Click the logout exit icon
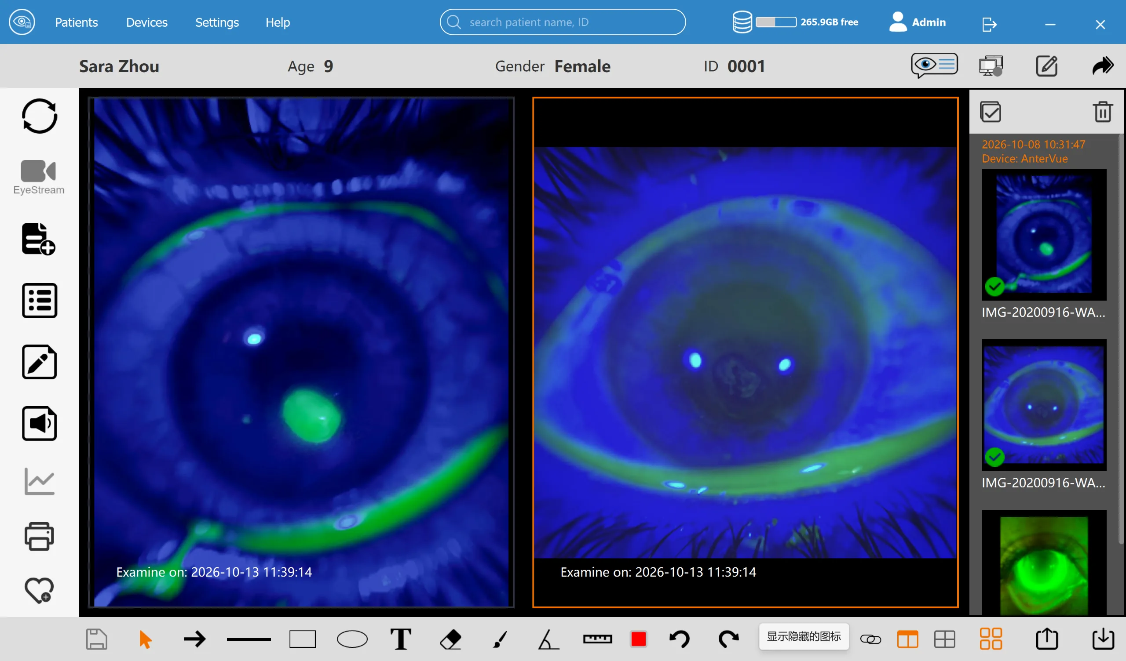The width and height of the screenshot is (1126, 661). tap(989, 24)
